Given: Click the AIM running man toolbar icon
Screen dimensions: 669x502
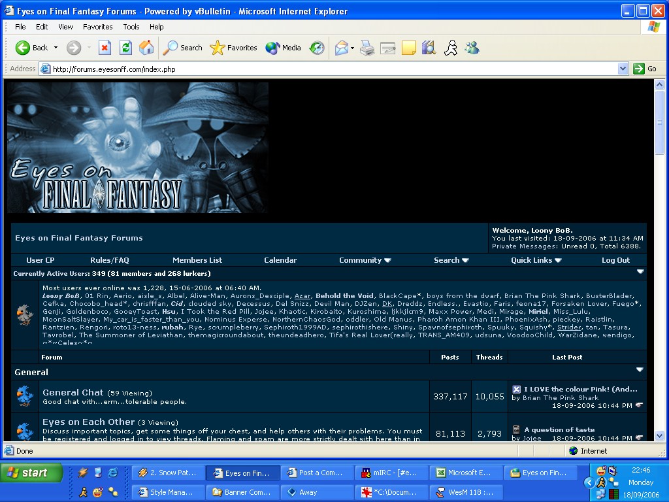Looking at the screenshot, I should (451, 47).
